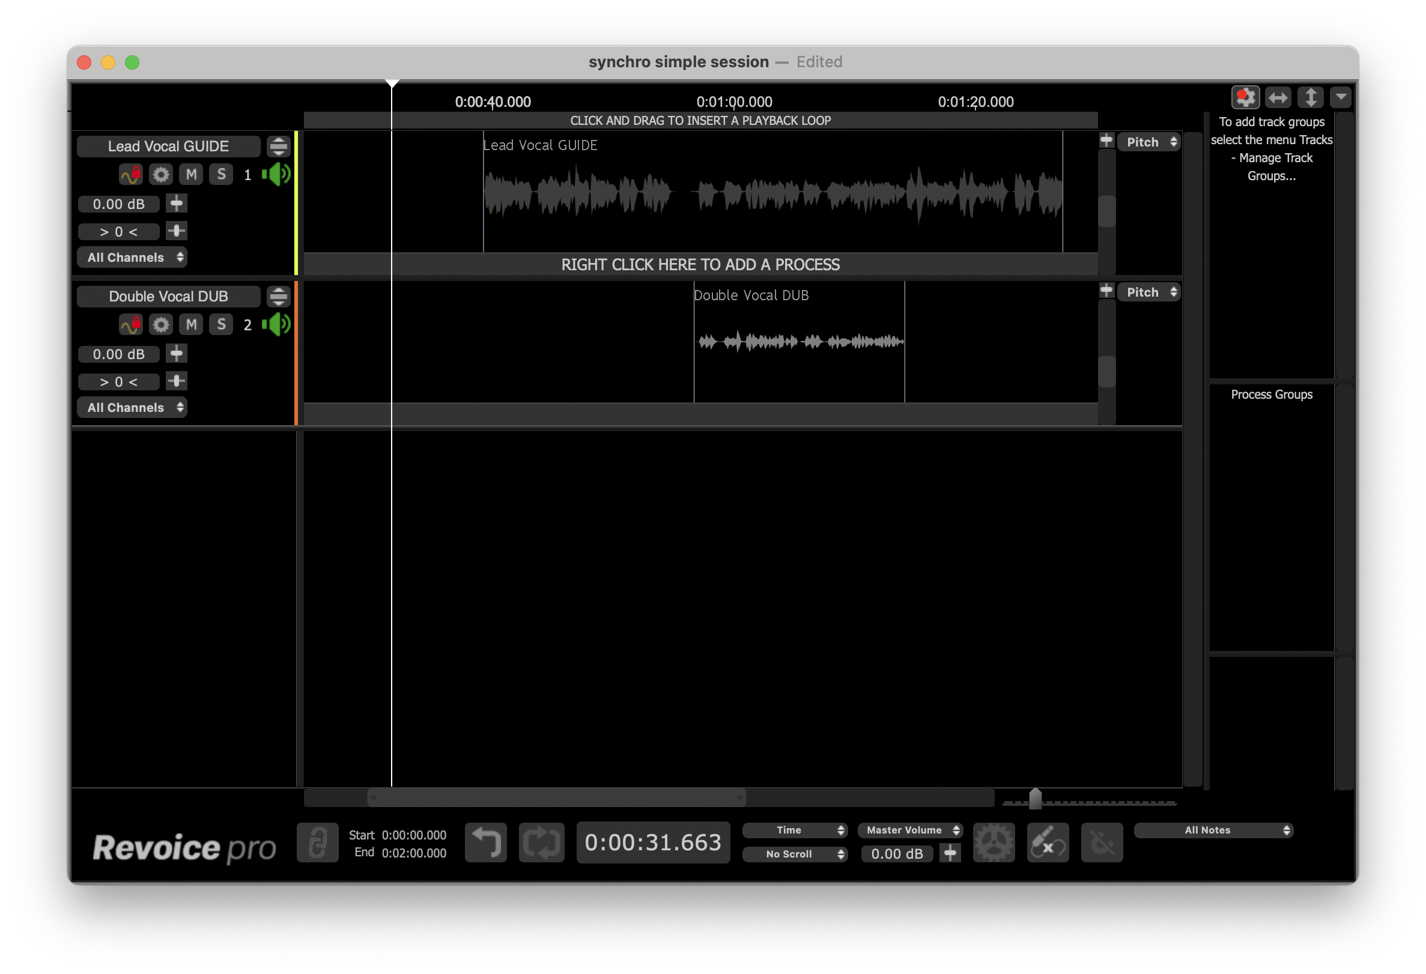Open the Pitch dropdown on Double Vocal DUB

(1149, 292)
